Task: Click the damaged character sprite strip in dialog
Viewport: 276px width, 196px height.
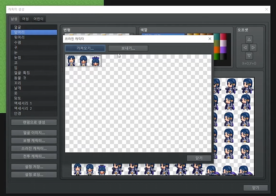Action: coord(83,60)
